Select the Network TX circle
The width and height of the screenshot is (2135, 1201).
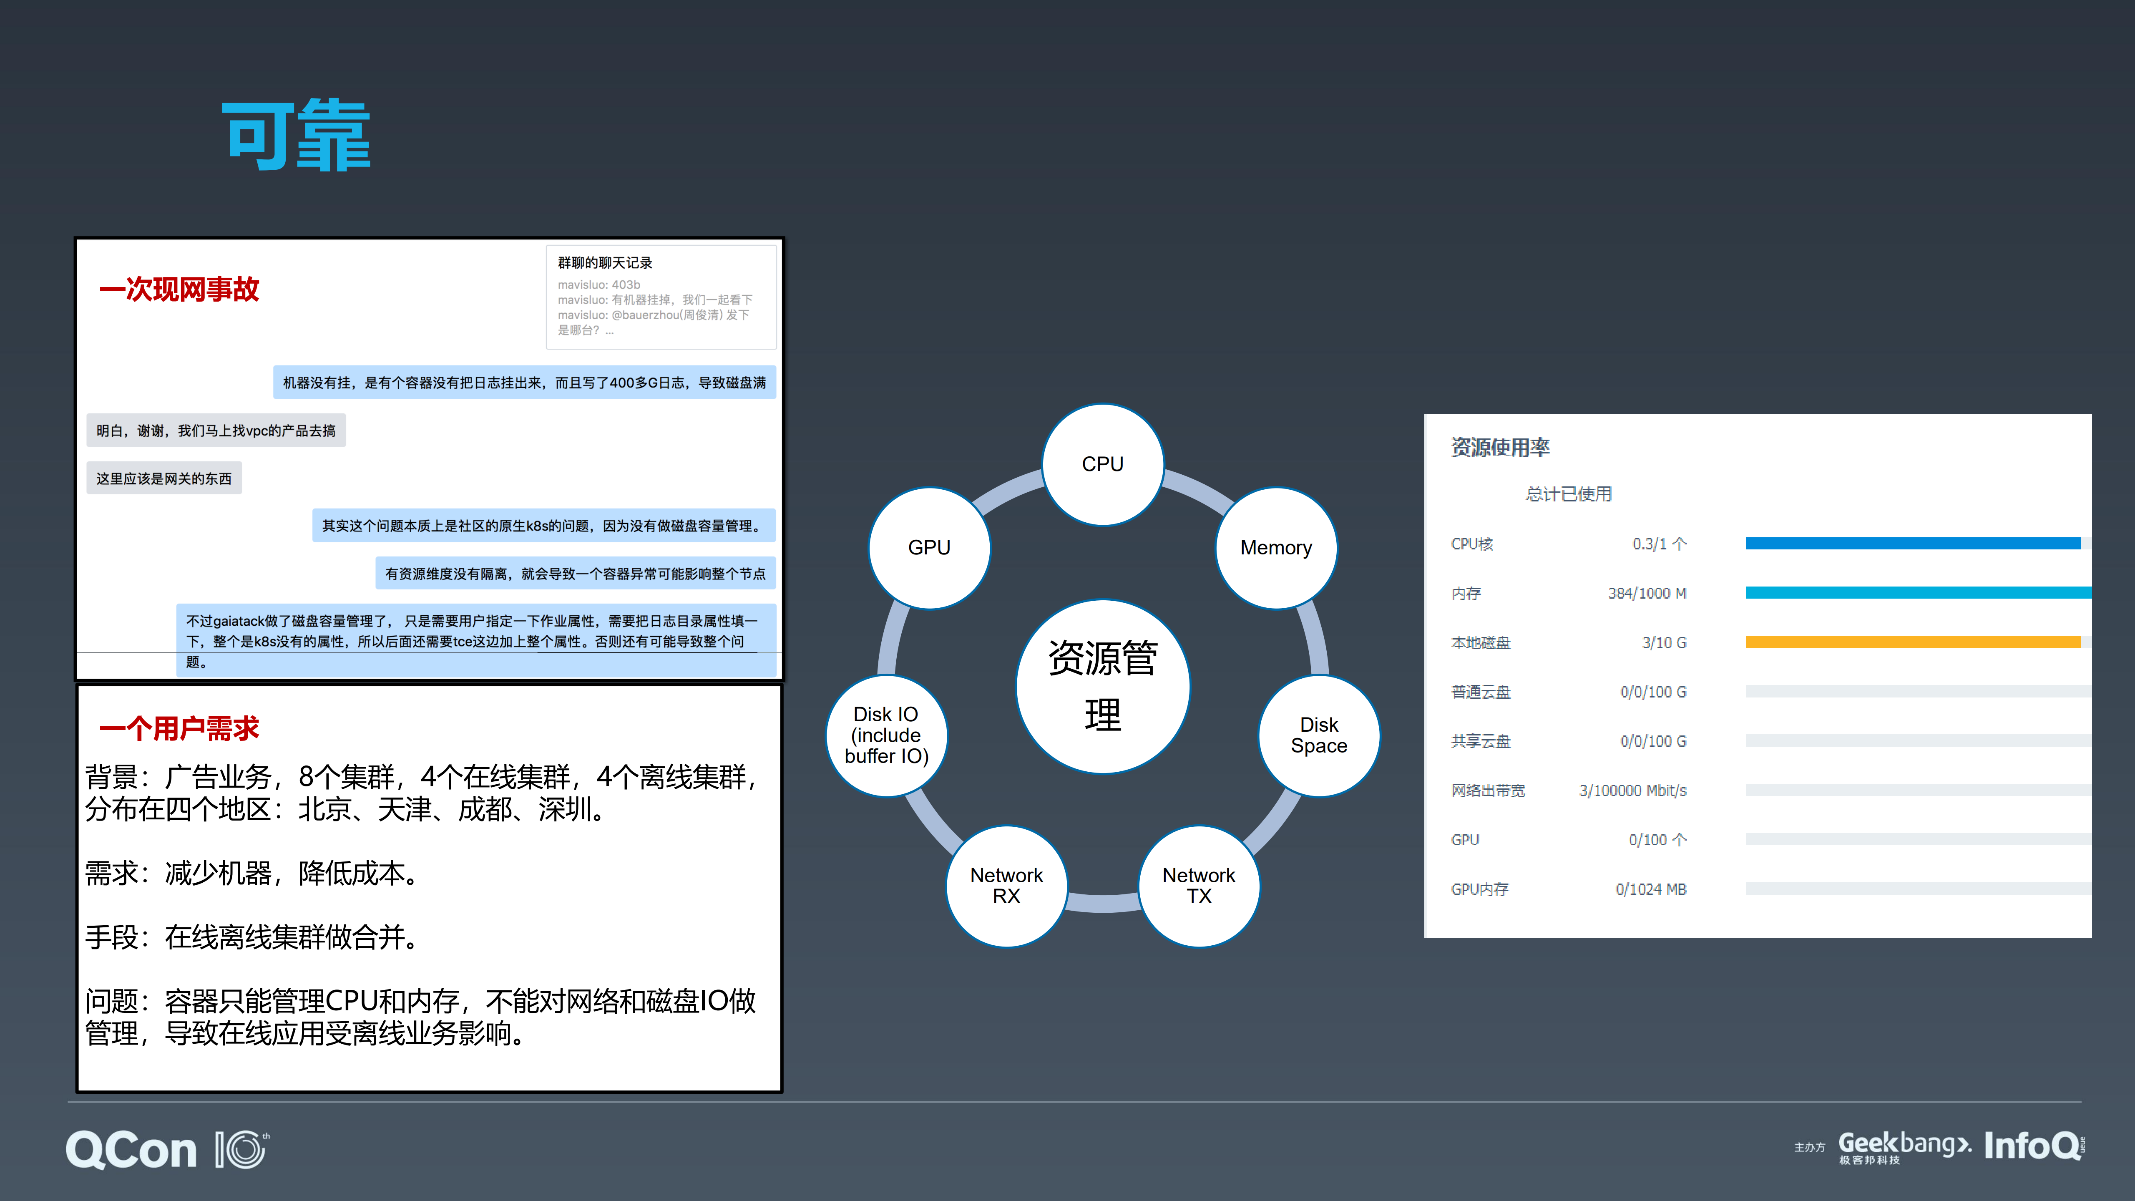tap(1198, 885)
